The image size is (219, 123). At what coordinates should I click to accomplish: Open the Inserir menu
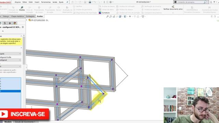(37, 2)
